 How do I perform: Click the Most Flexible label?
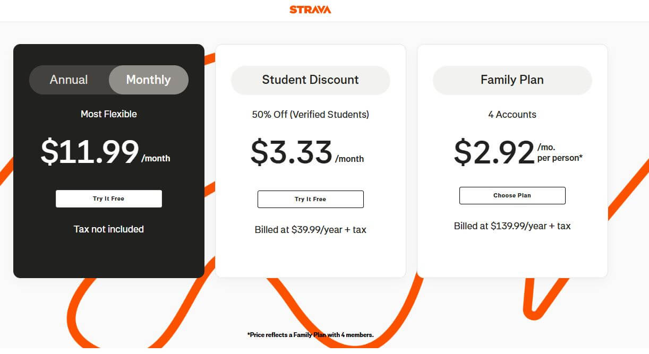coord(108,114)
